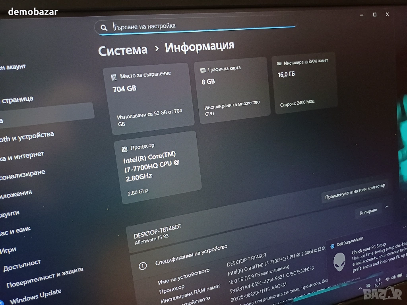Click the search magnifier icon
The image size is (407, 305).
(104, 27)
